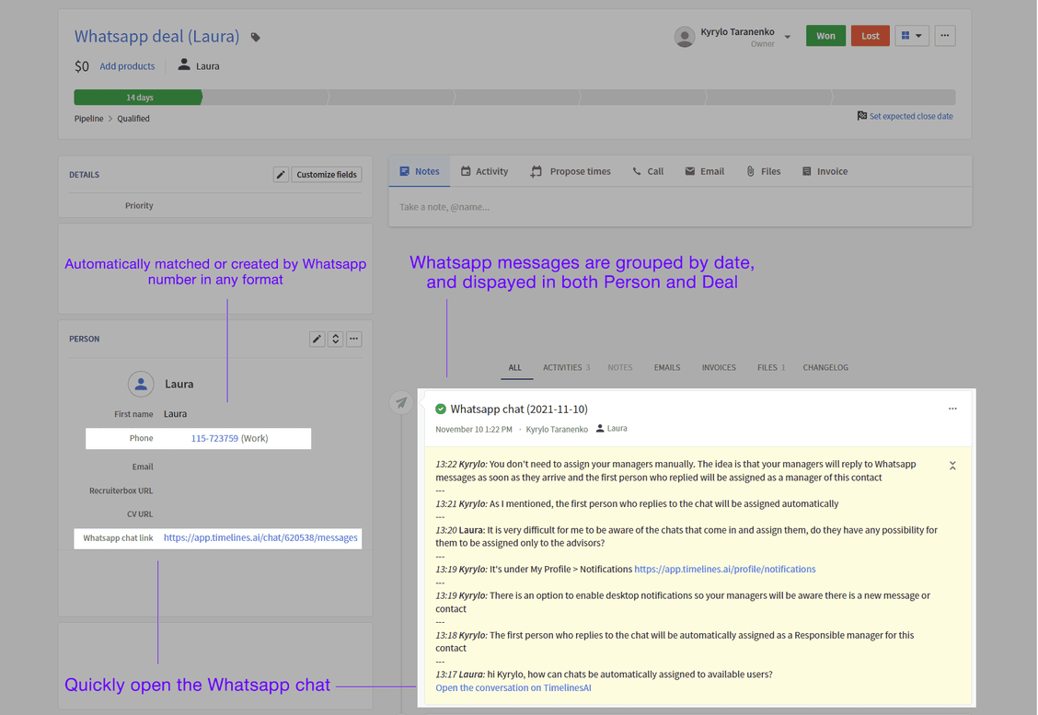Click into the Take a note field
This screenshot has height=715, width=1038.
679,207
